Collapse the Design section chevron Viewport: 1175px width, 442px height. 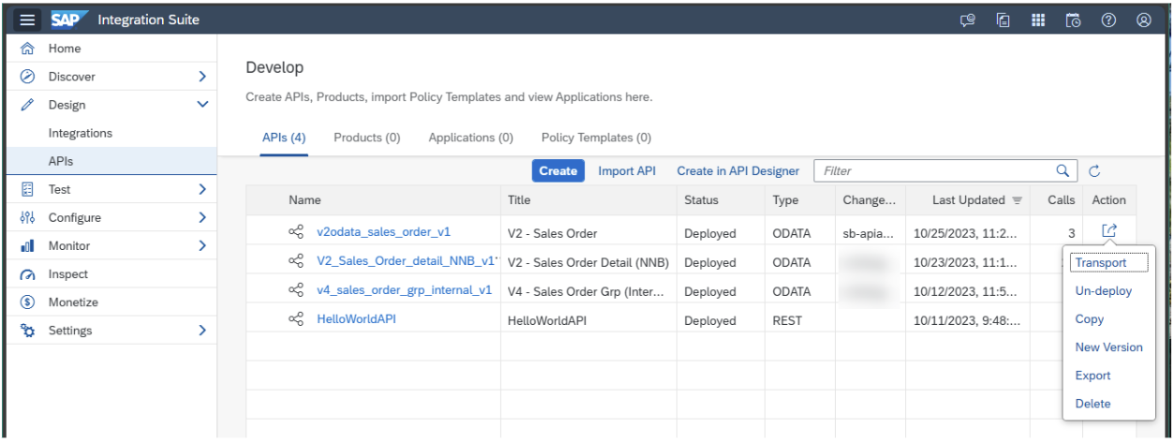click(x=202, y=105)
